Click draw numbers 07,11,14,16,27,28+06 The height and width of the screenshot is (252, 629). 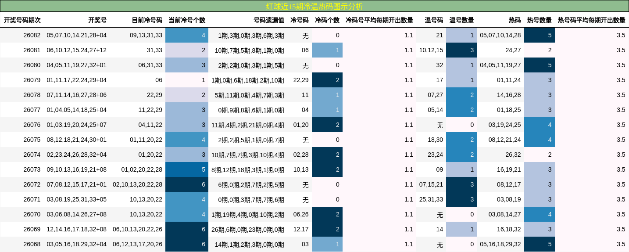pos(77,95)
